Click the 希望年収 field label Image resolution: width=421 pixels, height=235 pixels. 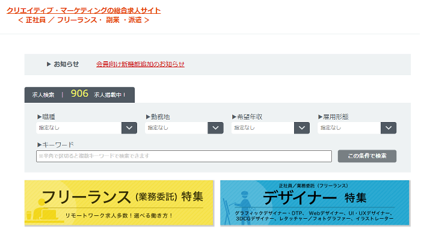click(x=247, y=117)
